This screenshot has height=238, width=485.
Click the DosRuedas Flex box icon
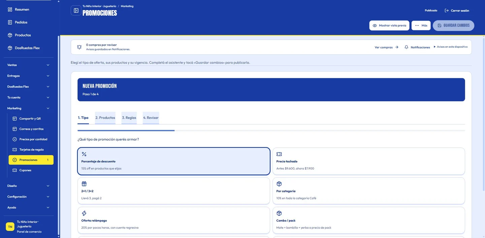[10, 48]
